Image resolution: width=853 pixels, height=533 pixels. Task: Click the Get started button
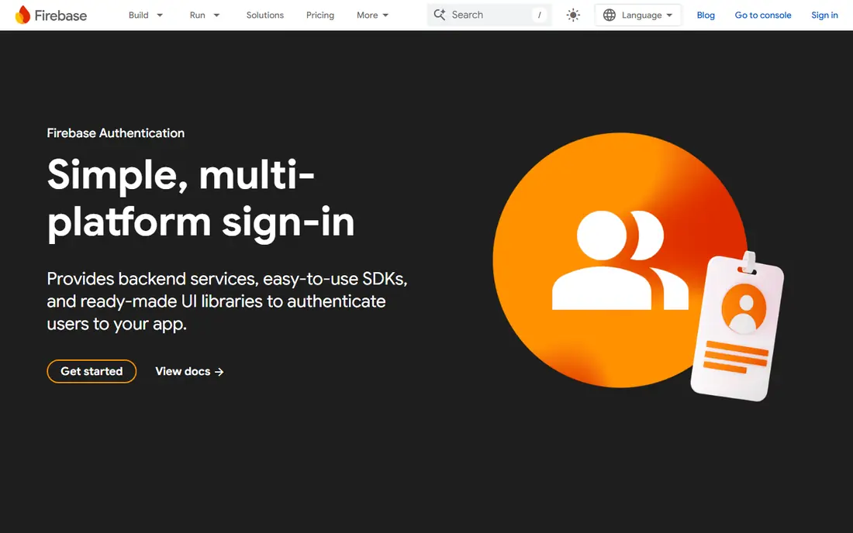point(92,371)
